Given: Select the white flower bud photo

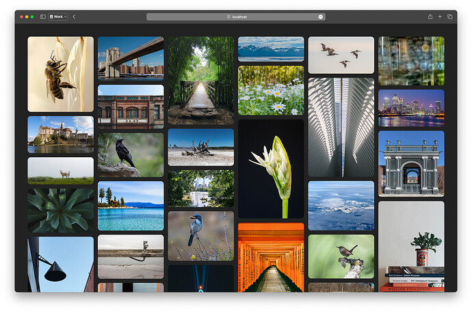Looking at the screenshot, I should click(x=271, y=169).
